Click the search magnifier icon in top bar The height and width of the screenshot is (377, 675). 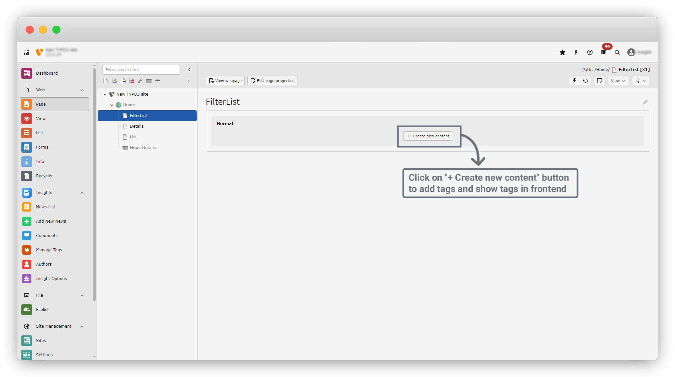[617, 52]
